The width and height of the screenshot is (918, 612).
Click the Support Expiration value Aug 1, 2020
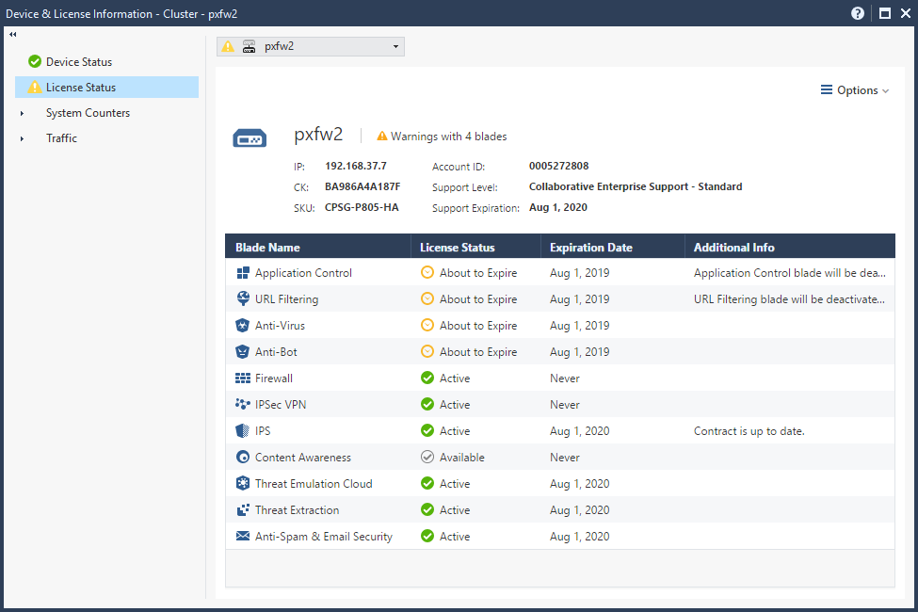click(x=558, y=207)
